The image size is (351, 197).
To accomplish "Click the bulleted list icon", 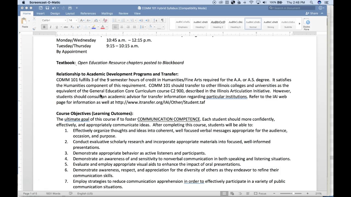I will point(115,20).
